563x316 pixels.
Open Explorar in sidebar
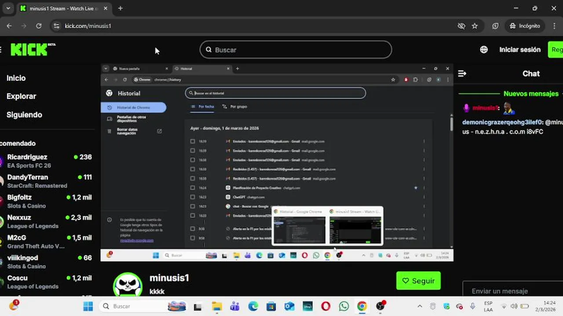click(21, 96)
